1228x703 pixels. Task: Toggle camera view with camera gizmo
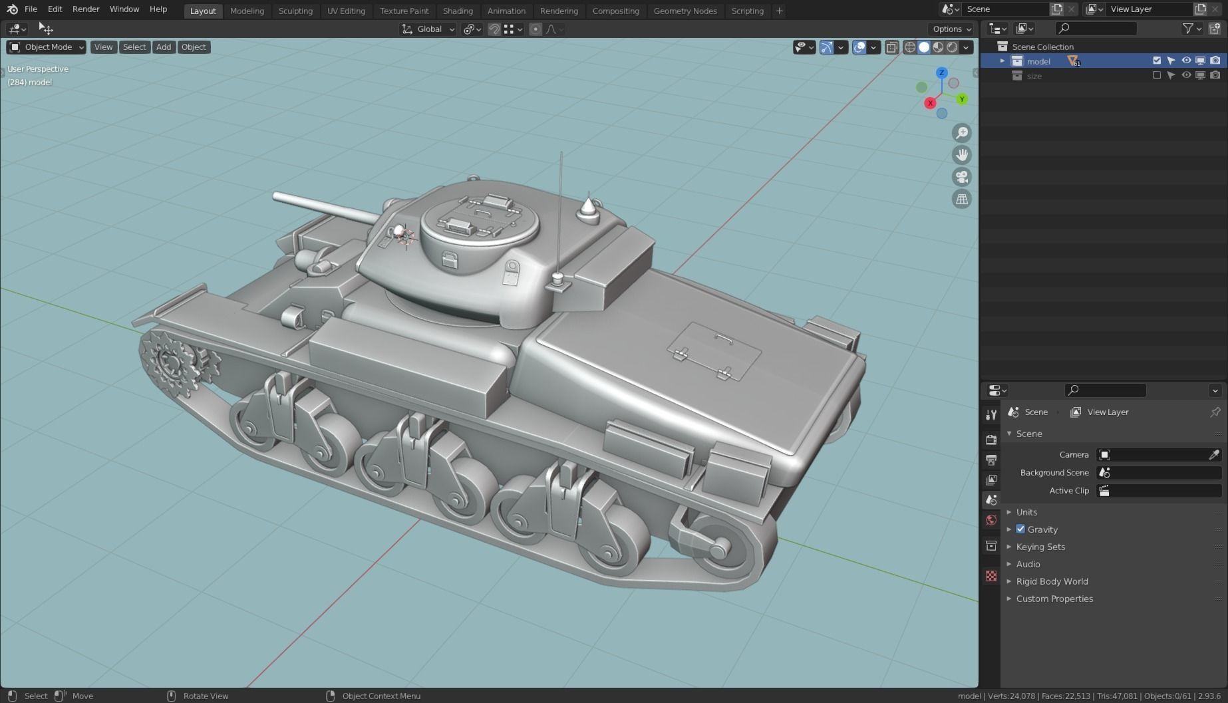coord(962,177)
